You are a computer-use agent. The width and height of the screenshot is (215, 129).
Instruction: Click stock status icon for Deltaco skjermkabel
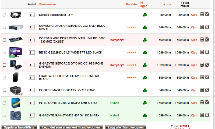pos(145,15)
